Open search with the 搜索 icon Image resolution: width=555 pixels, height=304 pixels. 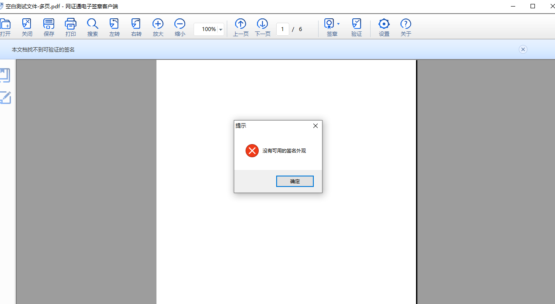(x=92, y=24)
